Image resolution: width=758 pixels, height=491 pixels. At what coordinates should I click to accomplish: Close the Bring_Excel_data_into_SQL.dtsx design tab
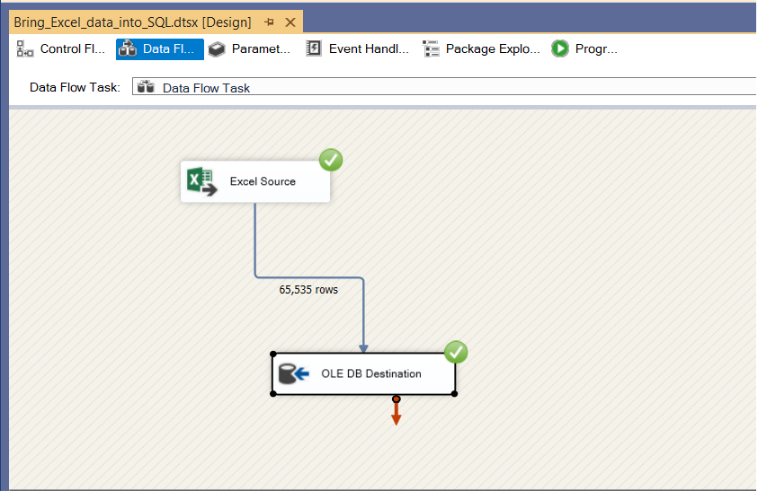coord(290,22)
